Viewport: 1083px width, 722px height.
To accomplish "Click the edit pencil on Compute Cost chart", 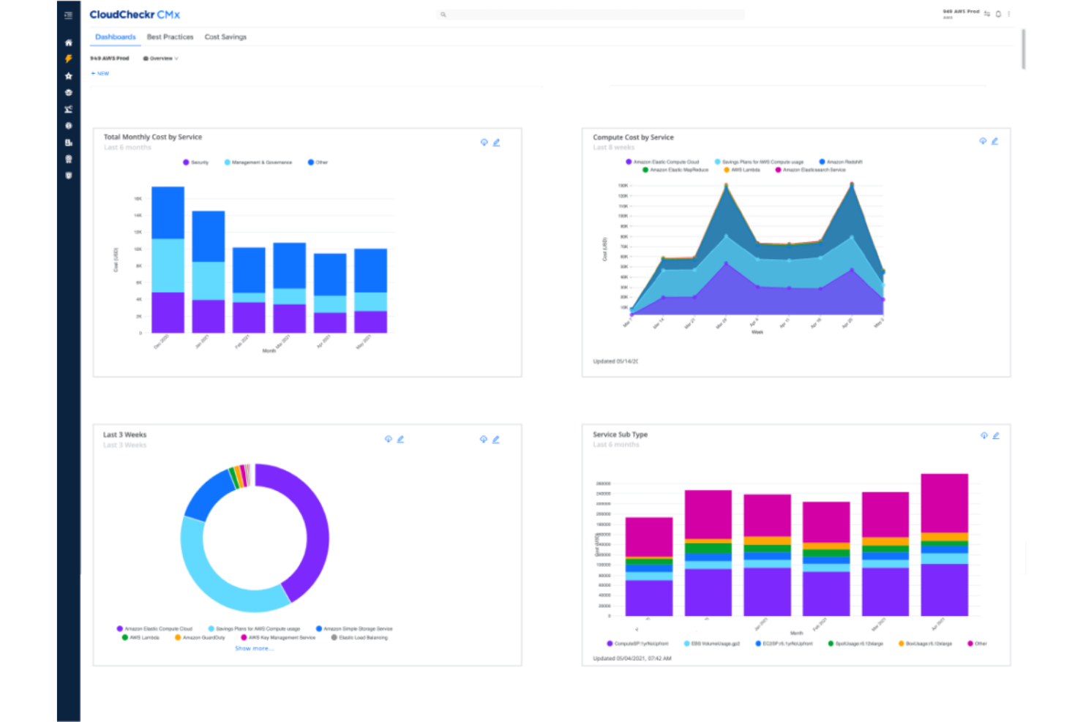I will (x=995, y=141).
